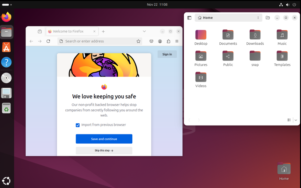Reload the page in Firefox
Viewport: 301px width, 188px height.
[x=48, y=41]
